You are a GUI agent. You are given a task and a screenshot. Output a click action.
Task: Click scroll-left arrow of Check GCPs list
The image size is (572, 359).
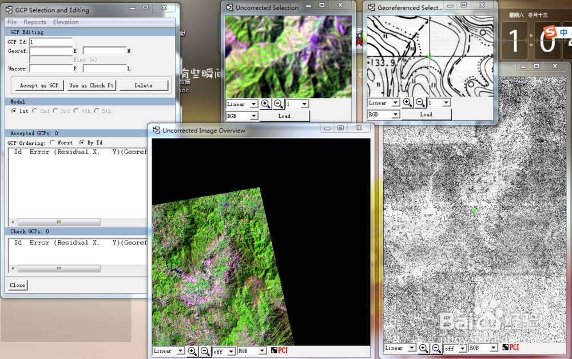coord(13,269)
